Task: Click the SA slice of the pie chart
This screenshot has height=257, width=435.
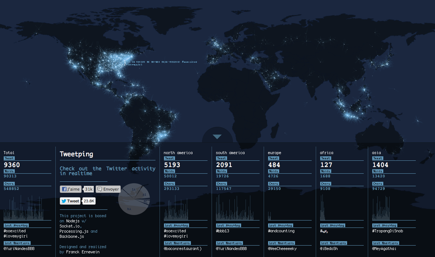Action: click(134, 190)
